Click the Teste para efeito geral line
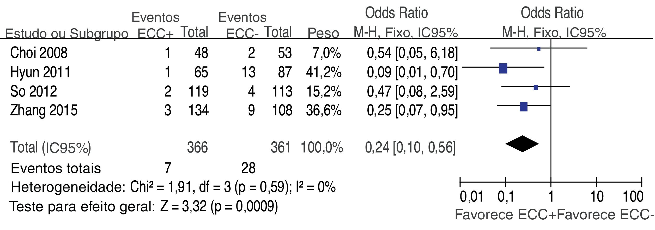This screenshot has width=655, height=230. click(143, 207)
